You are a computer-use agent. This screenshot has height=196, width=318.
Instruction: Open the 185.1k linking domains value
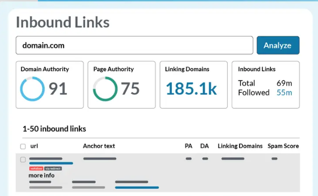coord(191,89)
